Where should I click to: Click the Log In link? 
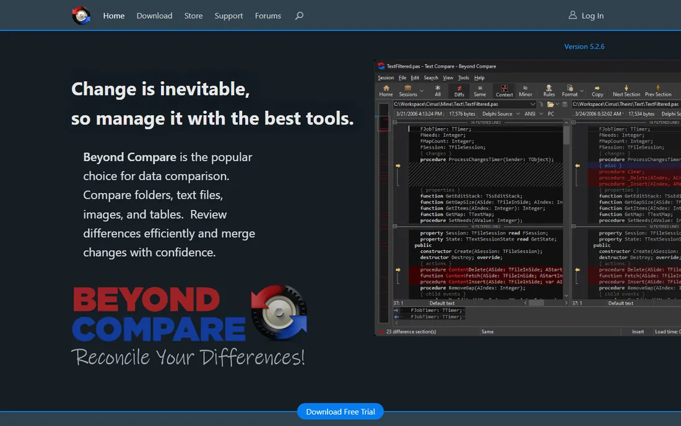(x=592, y=15)
